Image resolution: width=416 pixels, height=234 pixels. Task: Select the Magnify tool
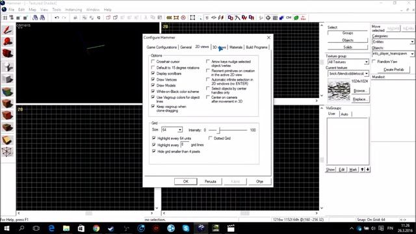(7, 42)
